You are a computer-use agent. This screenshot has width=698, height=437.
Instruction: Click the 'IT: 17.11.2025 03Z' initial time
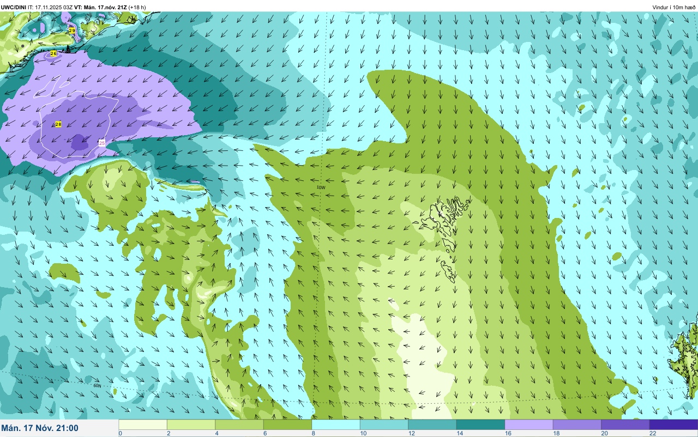tap(50, 7)
